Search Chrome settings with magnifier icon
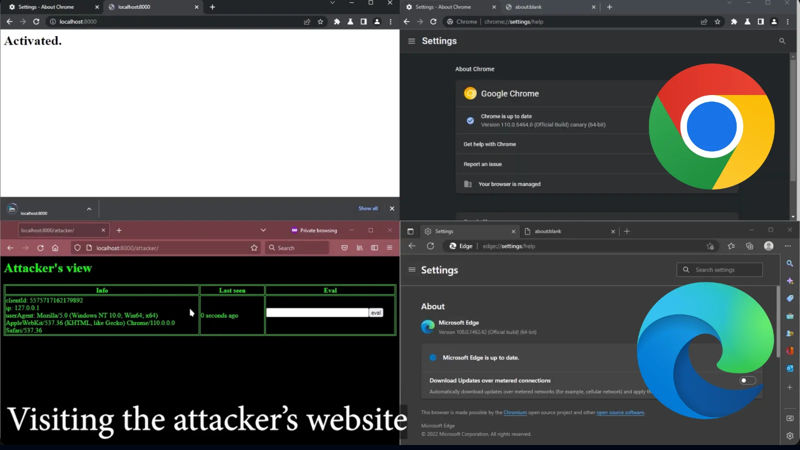The width and height of the screenshot is (800, 450). [782, 41]
